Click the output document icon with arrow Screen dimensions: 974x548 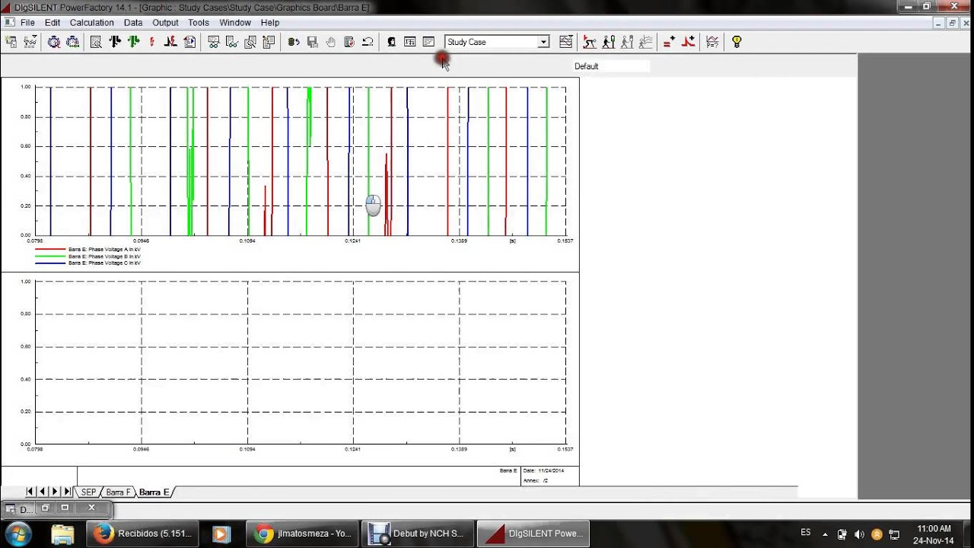click(x=189, y=42)
